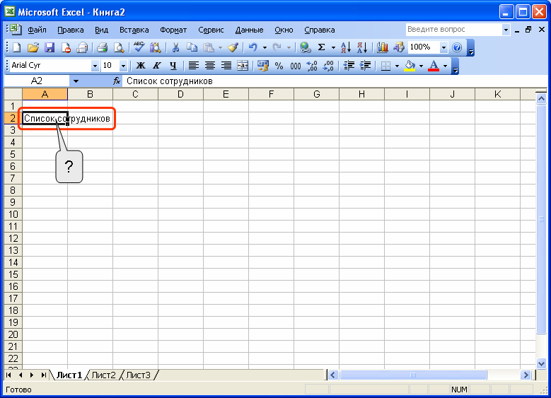Open a file with the Open folder icon
Image resolution: width=551 pixels, height=398 pixels.
tap(33, 47)
